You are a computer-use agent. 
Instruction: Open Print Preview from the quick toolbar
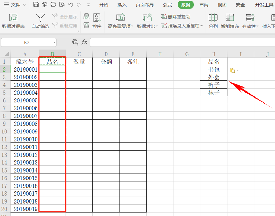coord(62,5)
